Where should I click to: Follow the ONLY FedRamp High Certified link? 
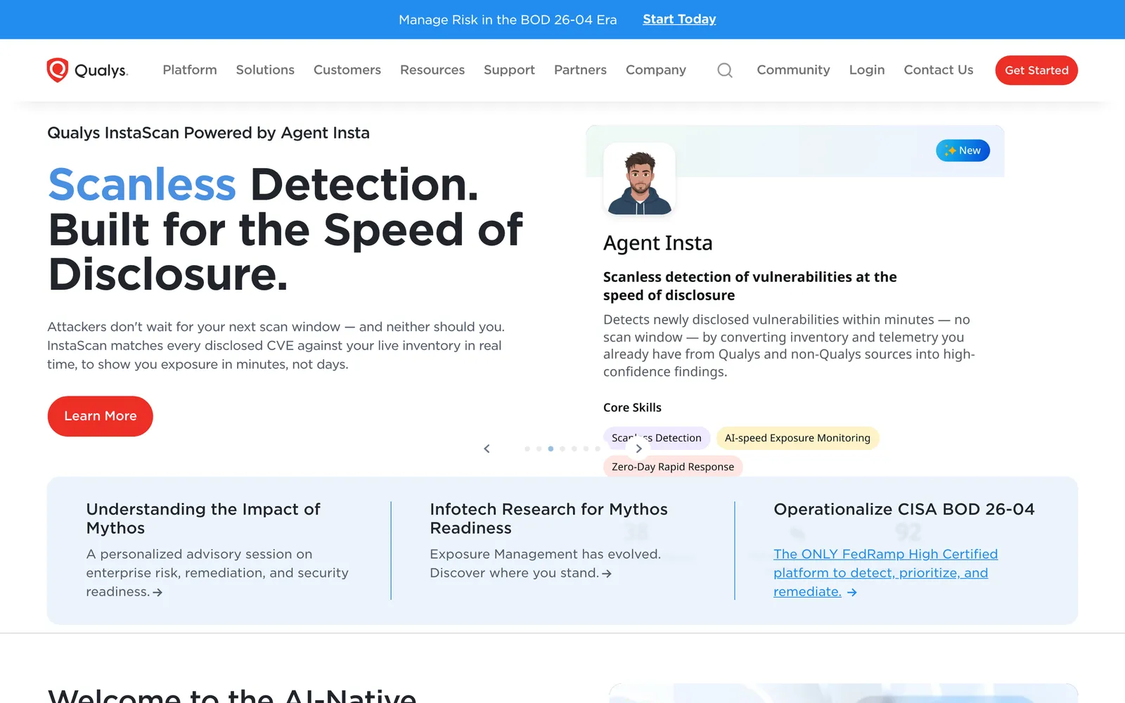[x=885, y=573]
